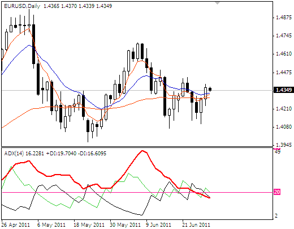This screenshot has height=229, width=294.
Task: Click the pink level 20 label
Action: point(277,192)
